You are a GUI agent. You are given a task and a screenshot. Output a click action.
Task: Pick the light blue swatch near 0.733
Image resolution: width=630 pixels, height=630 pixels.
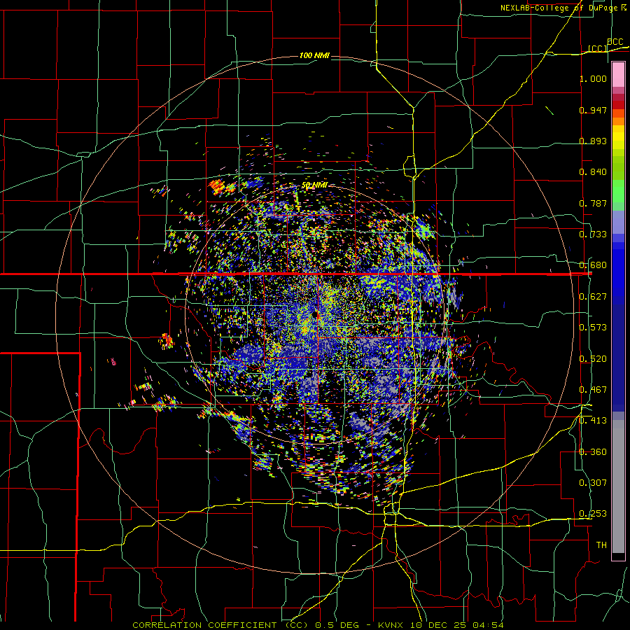(618, 222)
